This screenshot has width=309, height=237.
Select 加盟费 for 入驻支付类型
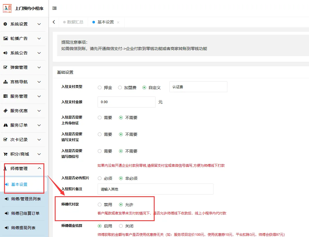pos(120,88)
